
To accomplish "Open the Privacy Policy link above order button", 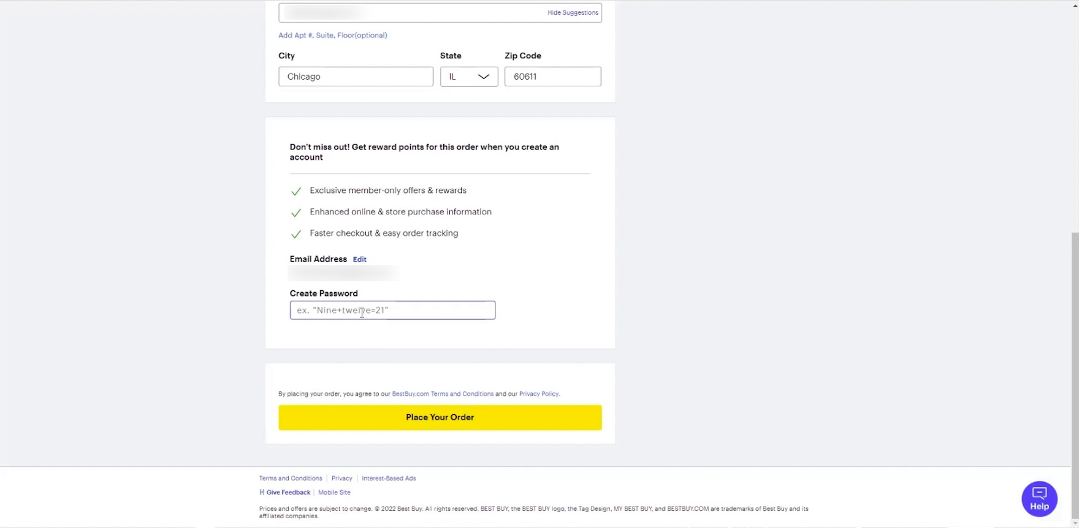I will click(539, 394).
